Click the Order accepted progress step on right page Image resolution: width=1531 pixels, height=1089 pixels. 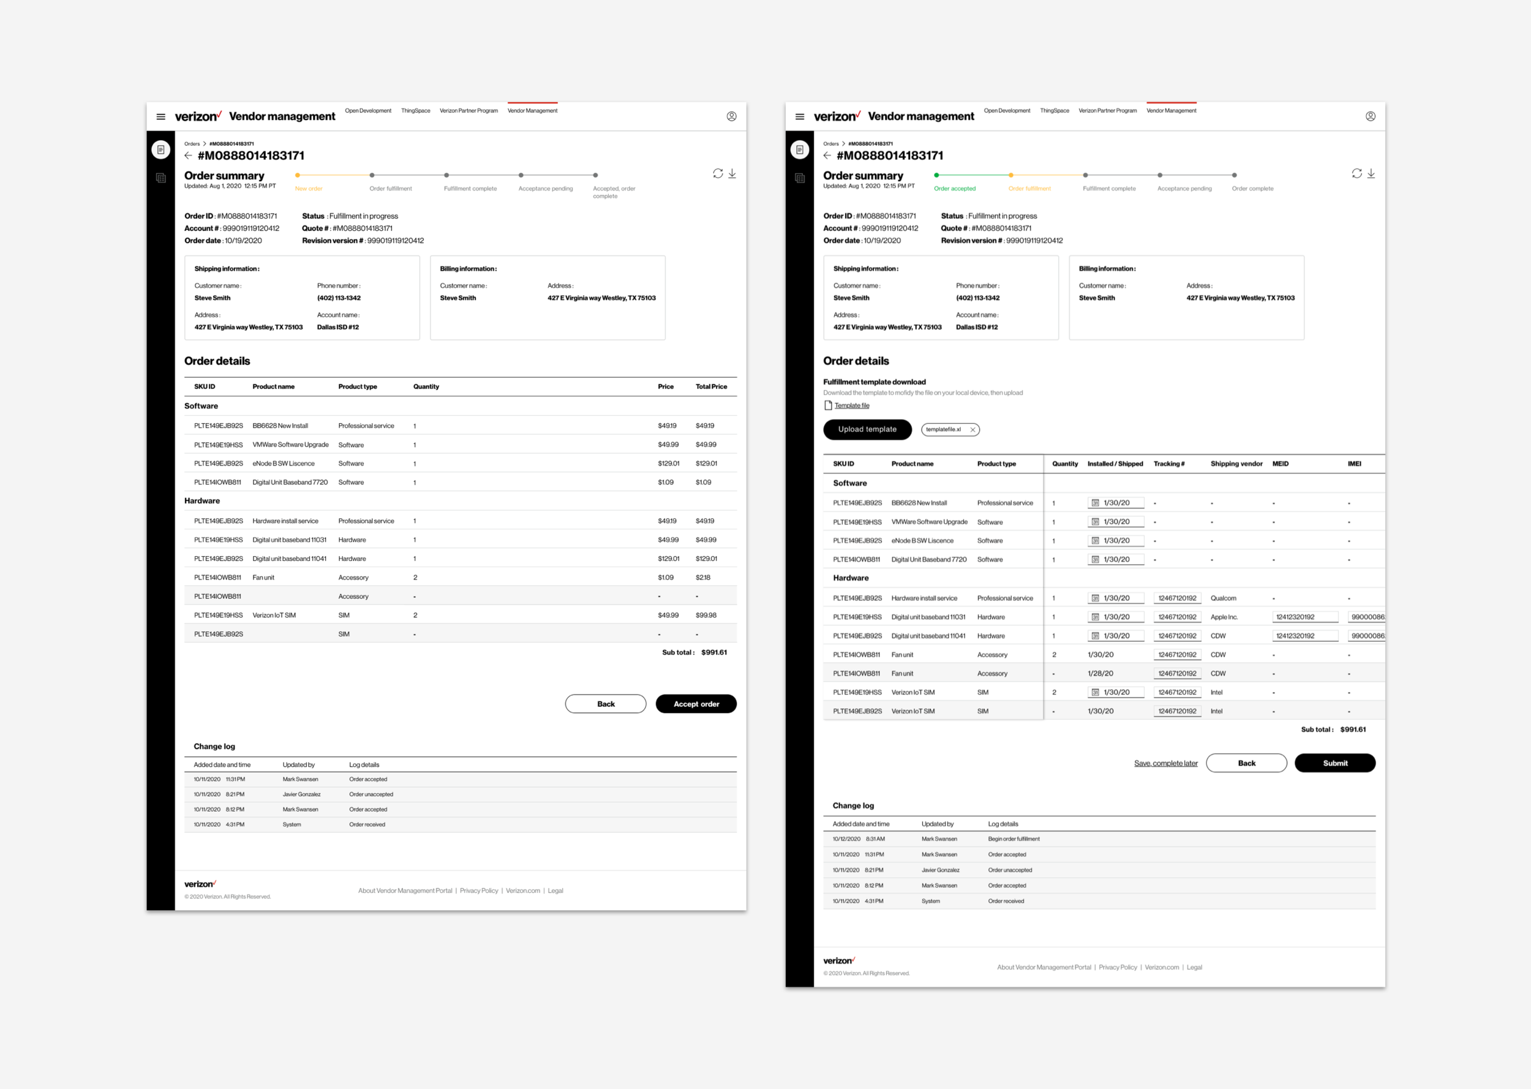click(955, 189)
